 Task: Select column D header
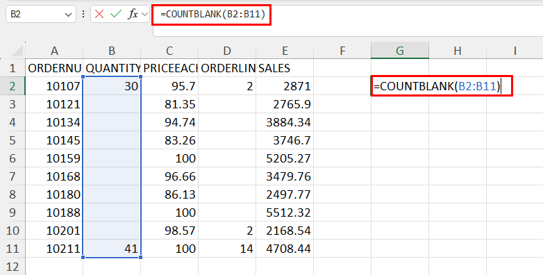[227, 51]
